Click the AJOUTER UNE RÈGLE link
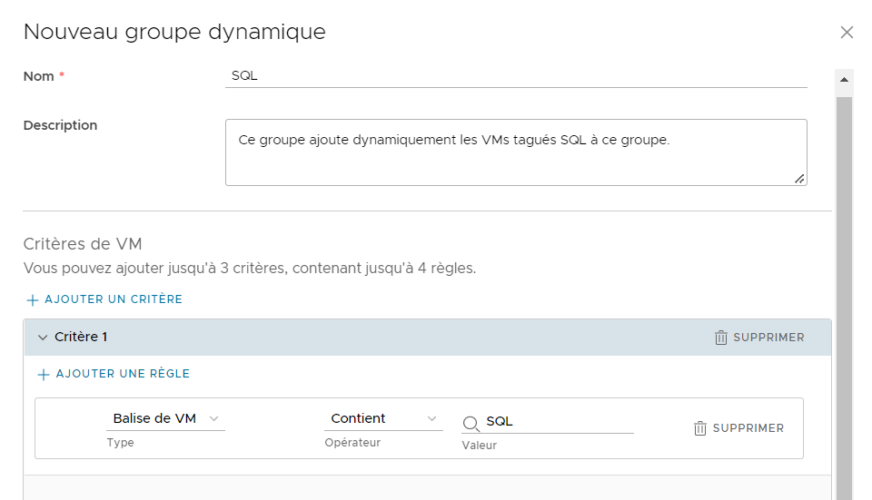The width and height of the screenshot is (872, 500). (x=123, y=374)
